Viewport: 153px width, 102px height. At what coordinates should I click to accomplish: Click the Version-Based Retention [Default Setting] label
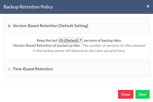point(50,26)
